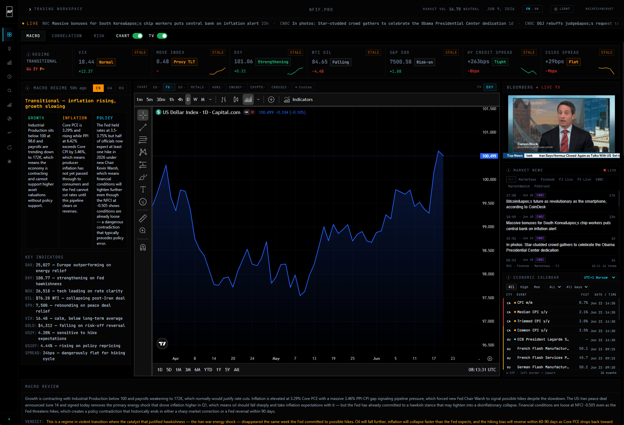Activate the zoom in tool
This screenshot has width=624, height=425.
coord(143,230)
